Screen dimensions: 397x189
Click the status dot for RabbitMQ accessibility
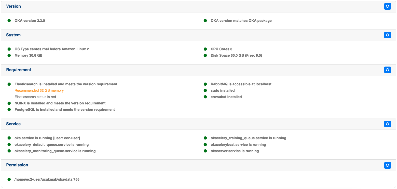click(205, 84)
